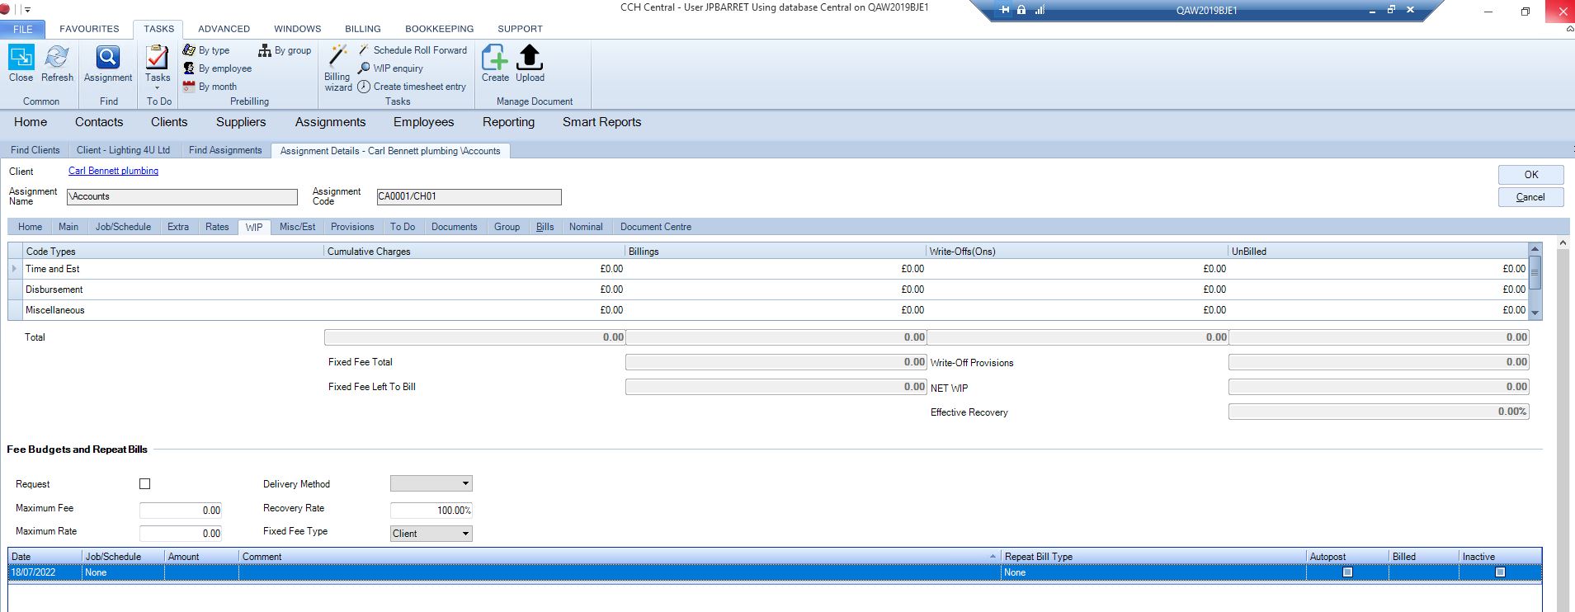This screenshot has width=1575, height=612.
Task: Upload a document
Action: coord(530,64)
